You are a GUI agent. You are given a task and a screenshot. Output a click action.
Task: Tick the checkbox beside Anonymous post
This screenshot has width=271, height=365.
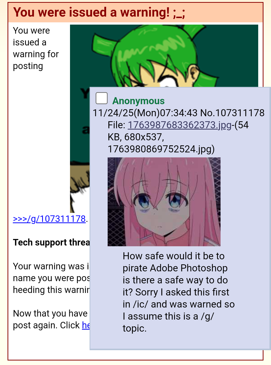(x=102, y=98)
